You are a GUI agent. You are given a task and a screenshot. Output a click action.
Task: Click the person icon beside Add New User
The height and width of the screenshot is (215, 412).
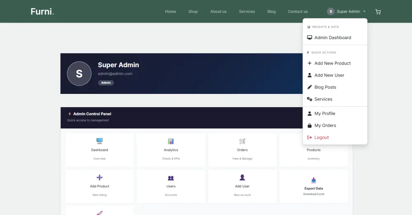click(309, 75)
